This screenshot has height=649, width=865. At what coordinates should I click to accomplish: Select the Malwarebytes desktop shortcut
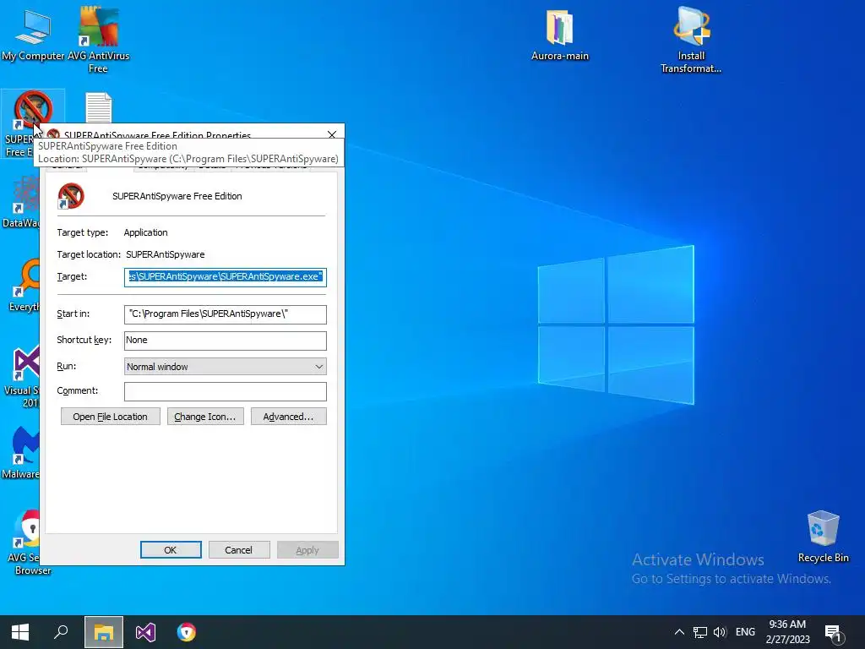21,453
